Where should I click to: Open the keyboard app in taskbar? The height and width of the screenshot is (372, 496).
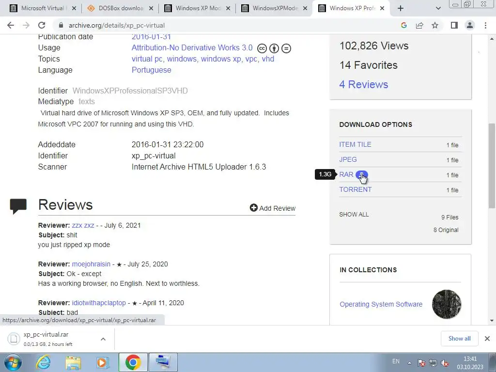point(163,362)
